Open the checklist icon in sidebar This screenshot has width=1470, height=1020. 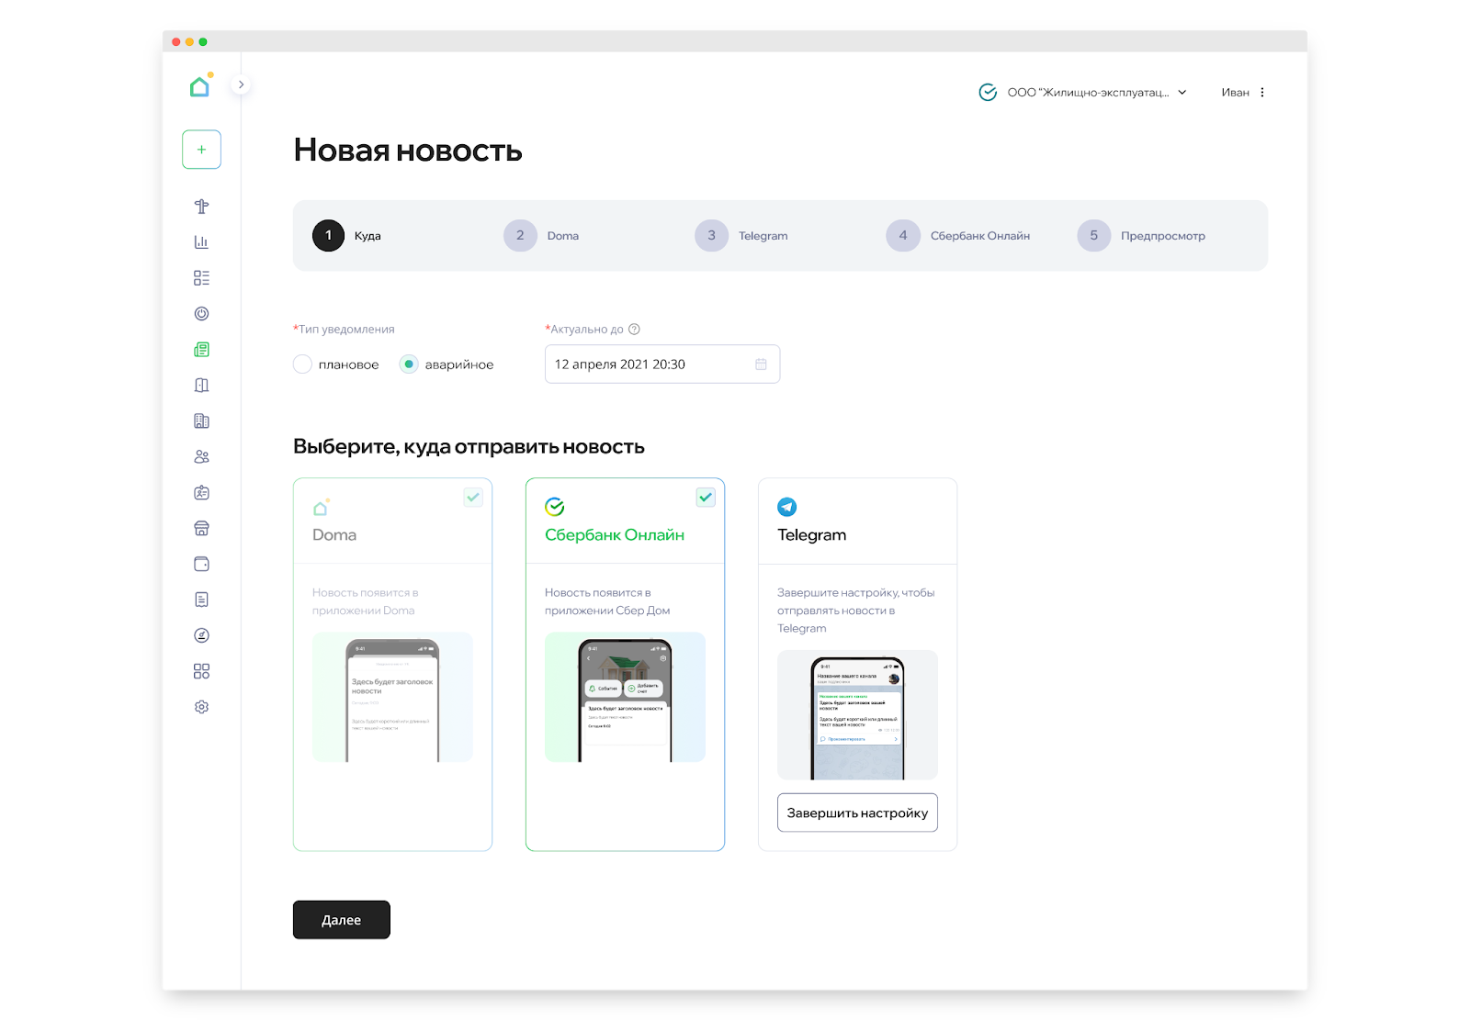[201, 278]
